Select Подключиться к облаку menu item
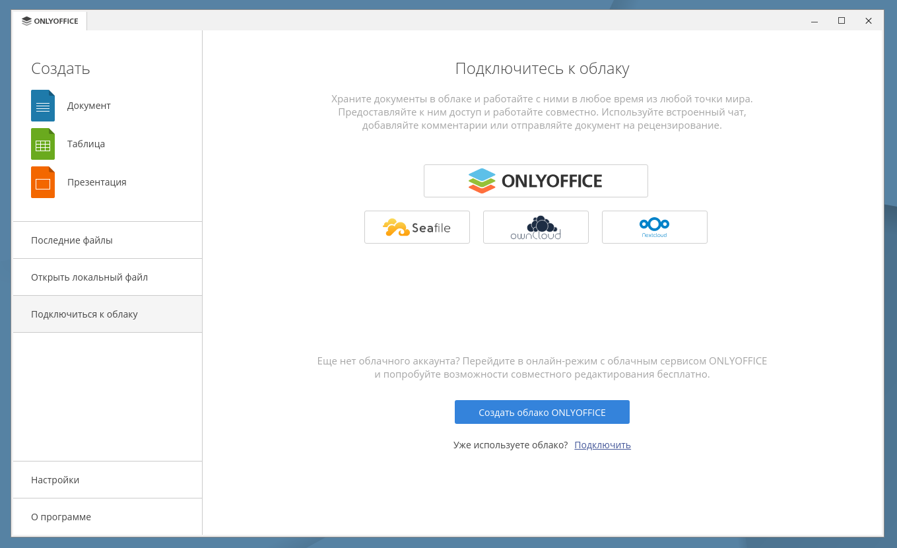 coord(108,314)
